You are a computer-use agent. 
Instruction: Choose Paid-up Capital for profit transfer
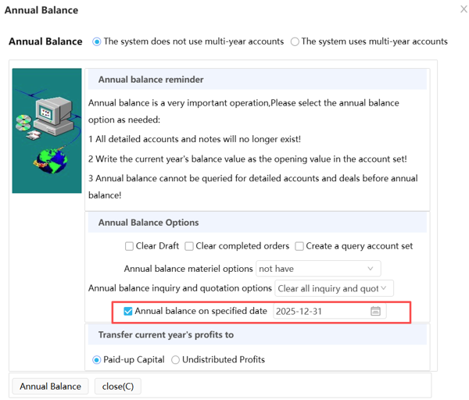(x=97, y=360)
